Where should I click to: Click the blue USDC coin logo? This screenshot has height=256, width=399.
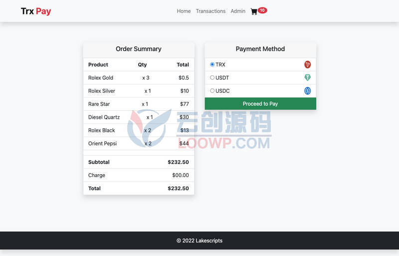(x=307, y=91)
